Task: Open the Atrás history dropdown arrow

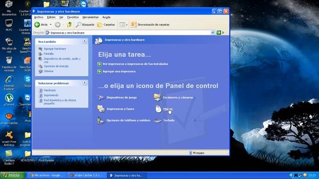Action: coord(51,24)
